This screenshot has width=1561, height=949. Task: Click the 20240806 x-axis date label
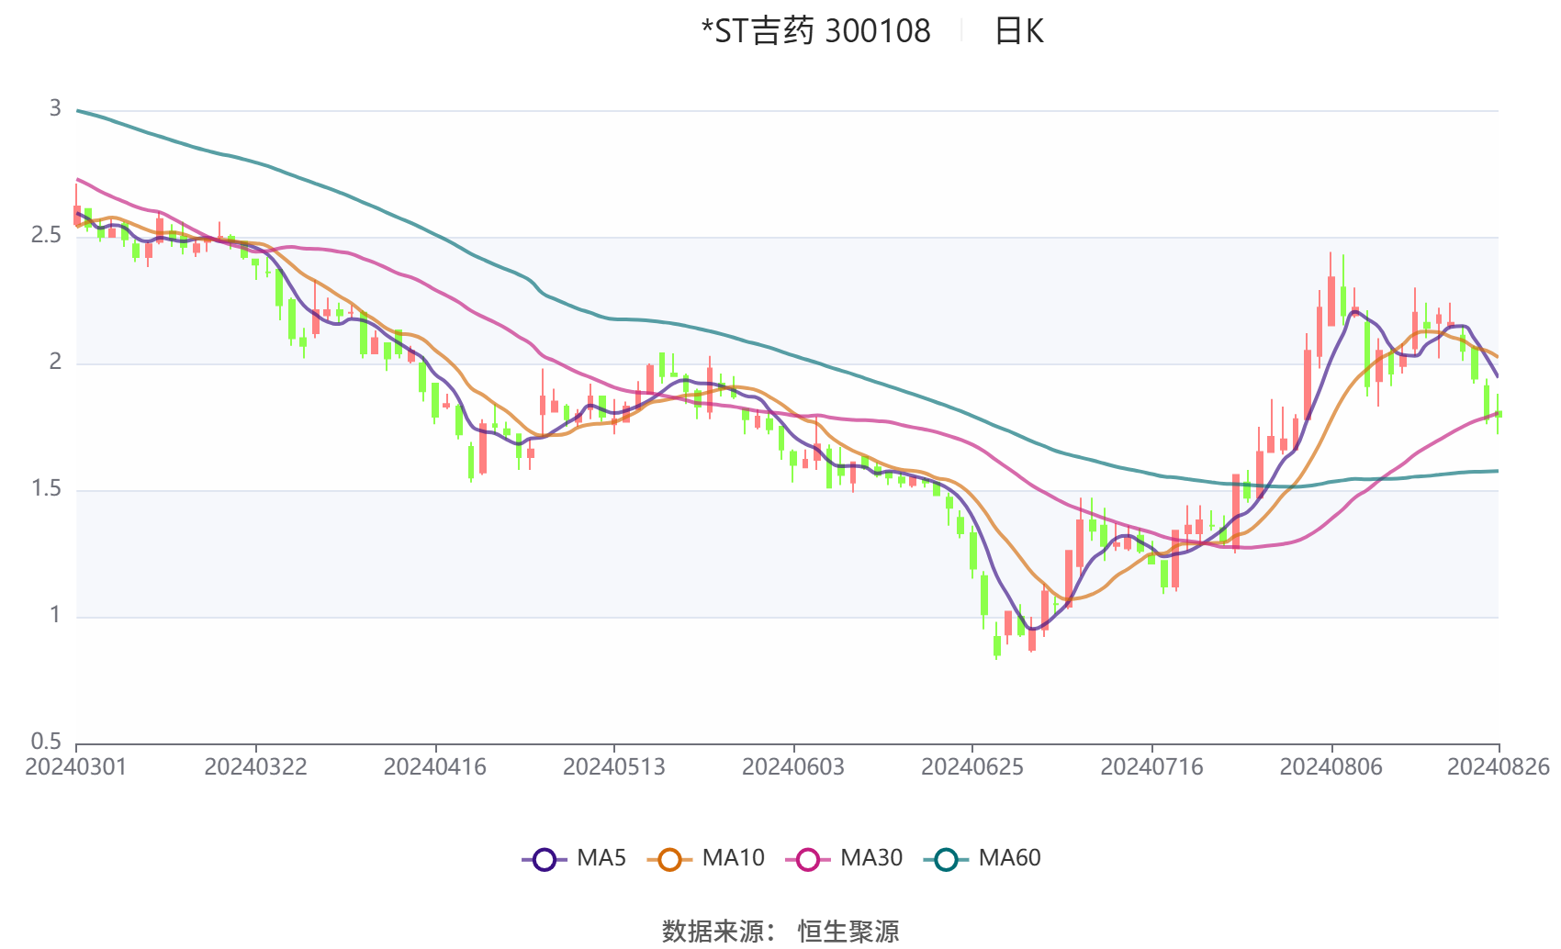coord(1331,767)
